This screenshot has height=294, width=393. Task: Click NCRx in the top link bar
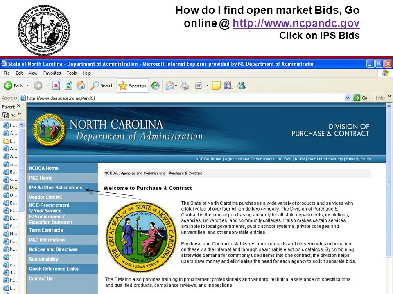(x=300, y=159)
